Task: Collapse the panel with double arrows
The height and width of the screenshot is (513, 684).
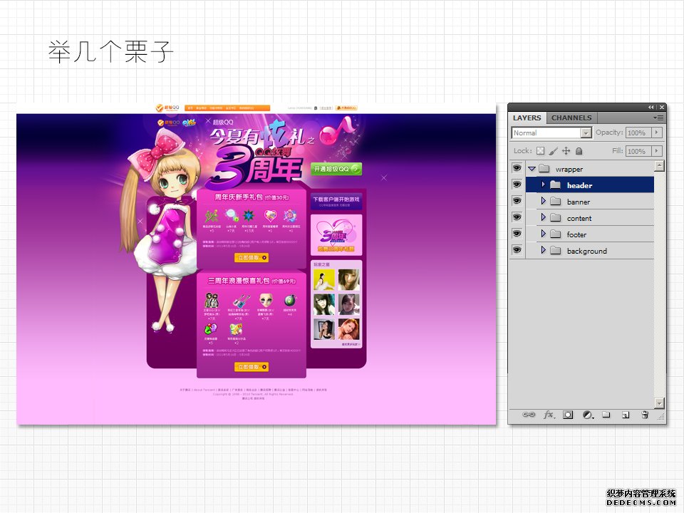Action: click(651, 108)
